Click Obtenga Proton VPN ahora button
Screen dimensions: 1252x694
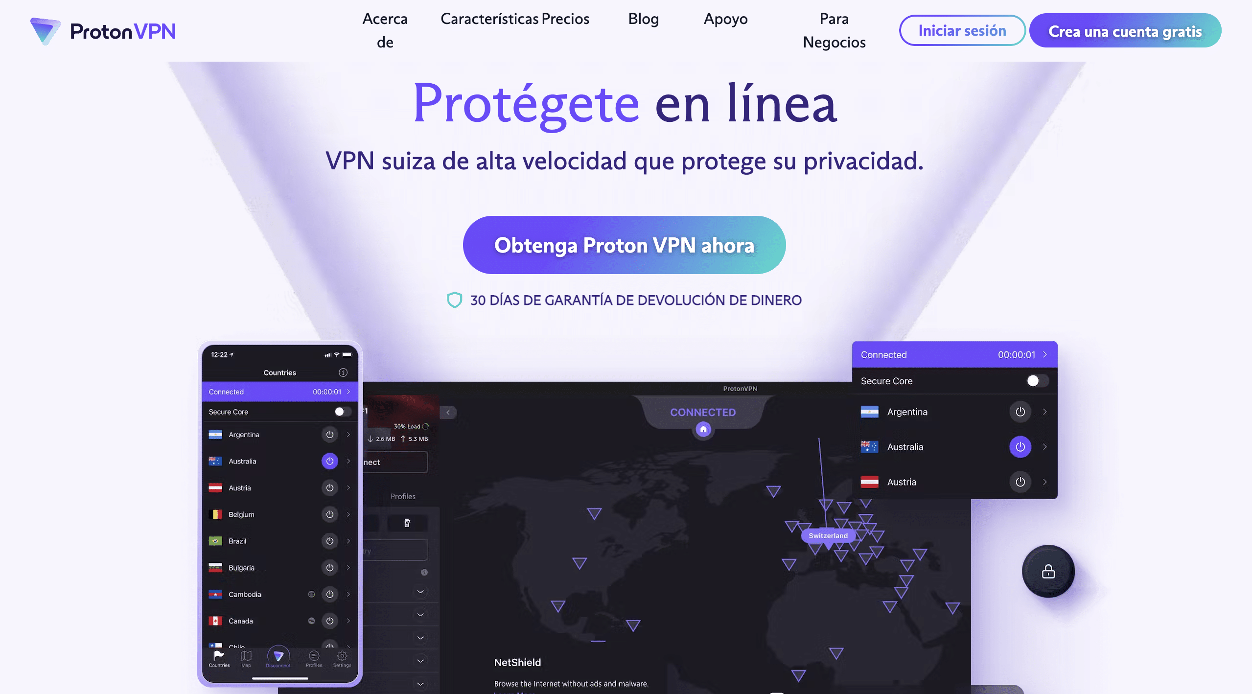(625, 245)
